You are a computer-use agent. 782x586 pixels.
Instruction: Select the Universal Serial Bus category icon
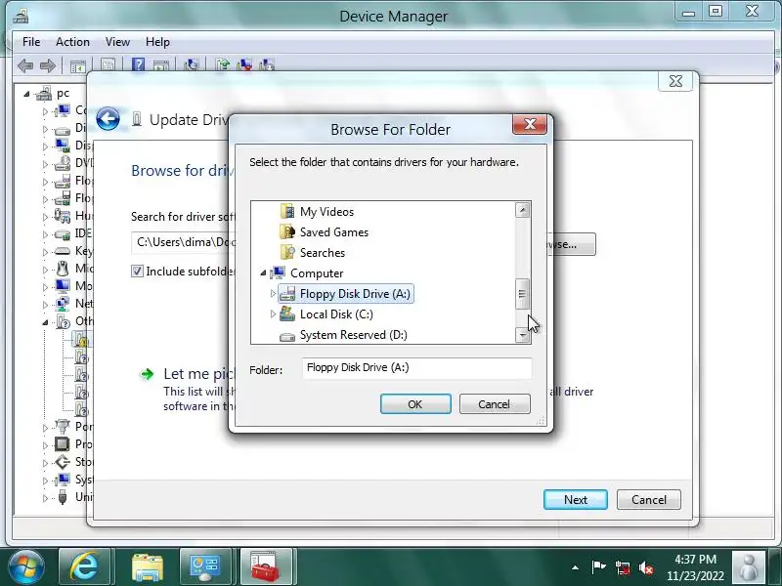[62, 497]
